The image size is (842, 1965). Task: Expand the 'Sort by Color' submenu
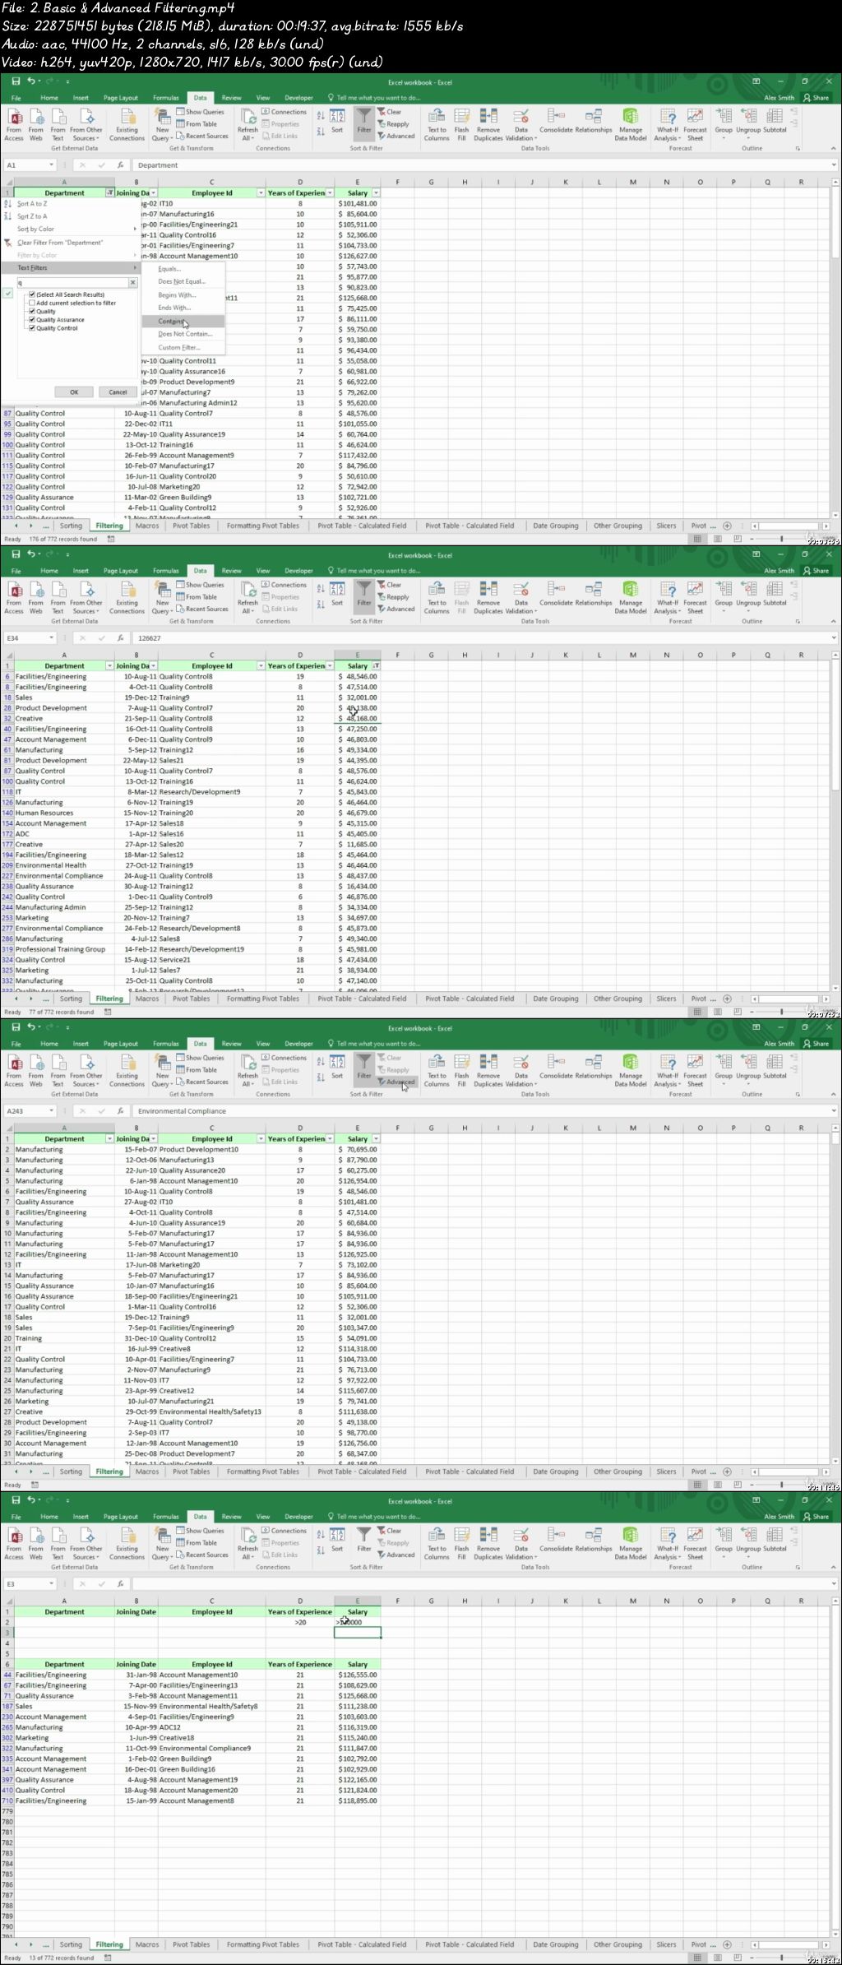70,229
